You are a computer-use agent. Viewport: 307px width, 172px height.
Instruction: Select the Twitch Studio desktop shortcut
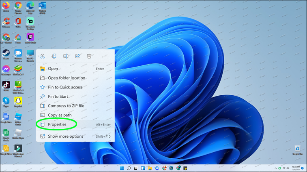click(x=30, y=38)
